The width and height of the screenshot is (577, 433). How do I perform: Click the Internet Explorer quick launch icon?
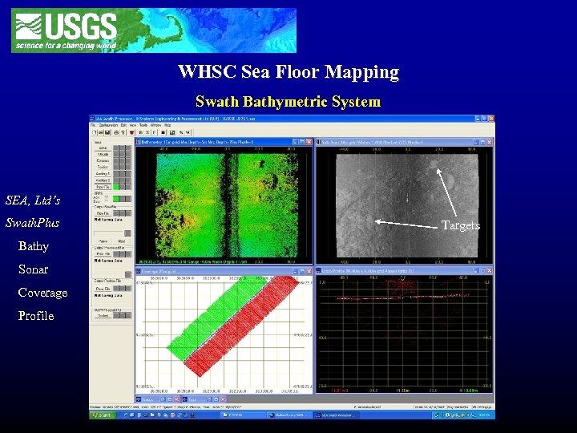[x=125, y=415]
